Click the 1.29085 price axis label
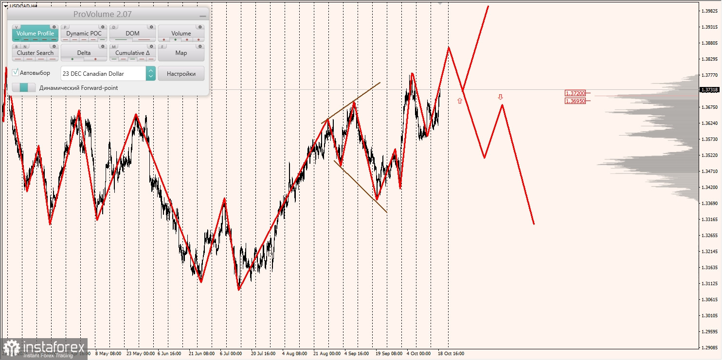The width and height of the screenshot is (722, 360). (x=711, y=347)
